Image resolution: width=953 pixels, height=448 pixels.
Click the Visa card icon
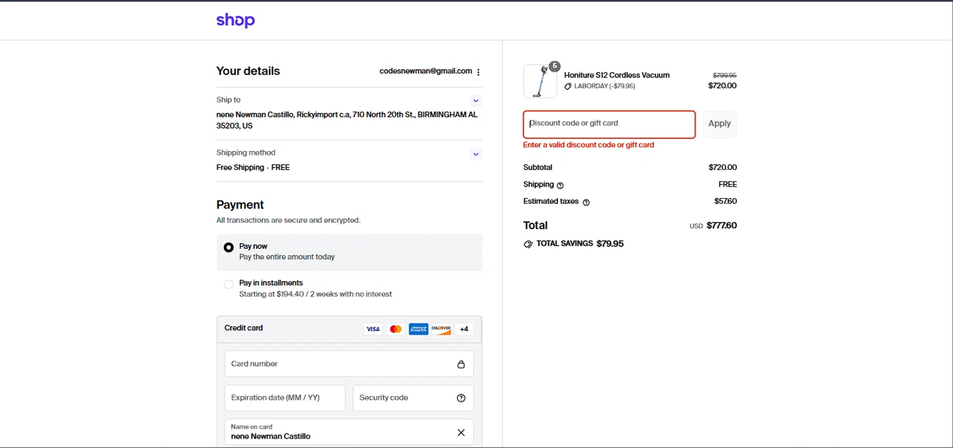(x=373, y=329)
